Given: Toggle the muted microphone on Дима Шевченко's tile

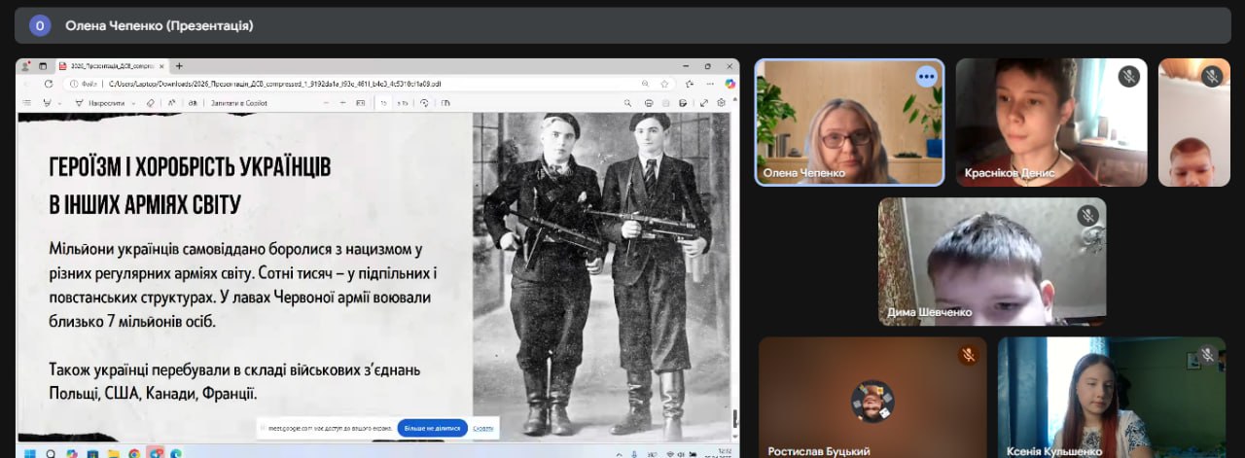Looking at the screenshot, I should pos(1087,215).
